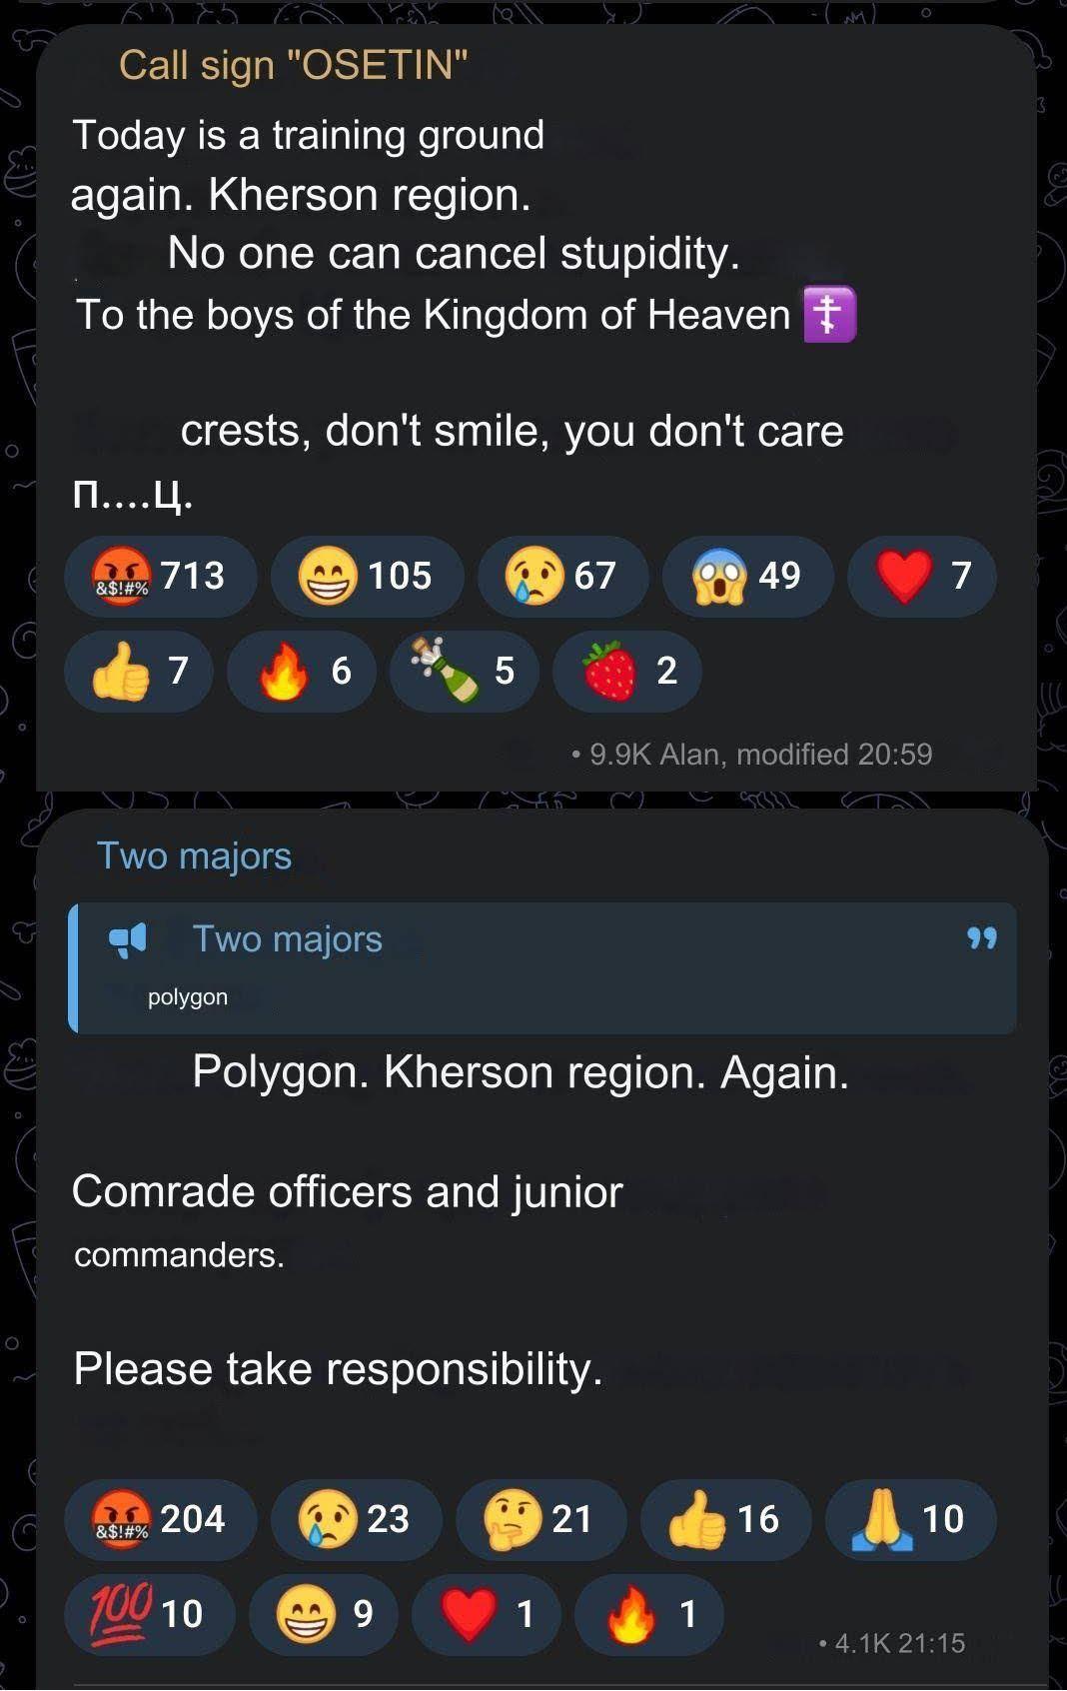
Task: Tap the champagne bottle reaction with 5
Action: pos(464,671)
